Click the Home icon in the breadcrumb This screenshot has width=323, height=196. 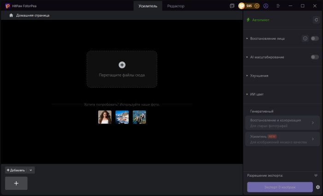[x=11, y=15]
